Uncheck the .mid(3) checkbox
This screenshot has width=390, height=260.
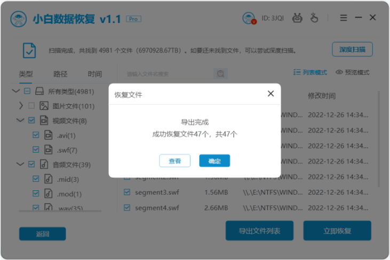click(36, 179)
